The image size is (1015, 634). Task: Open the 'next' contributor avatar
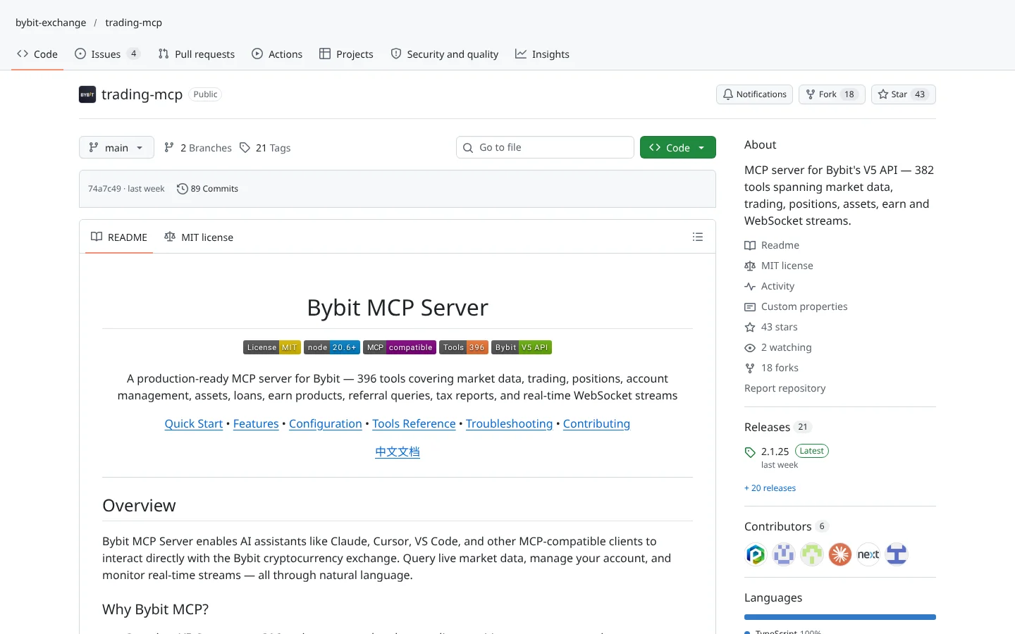[x=868, y=554]
